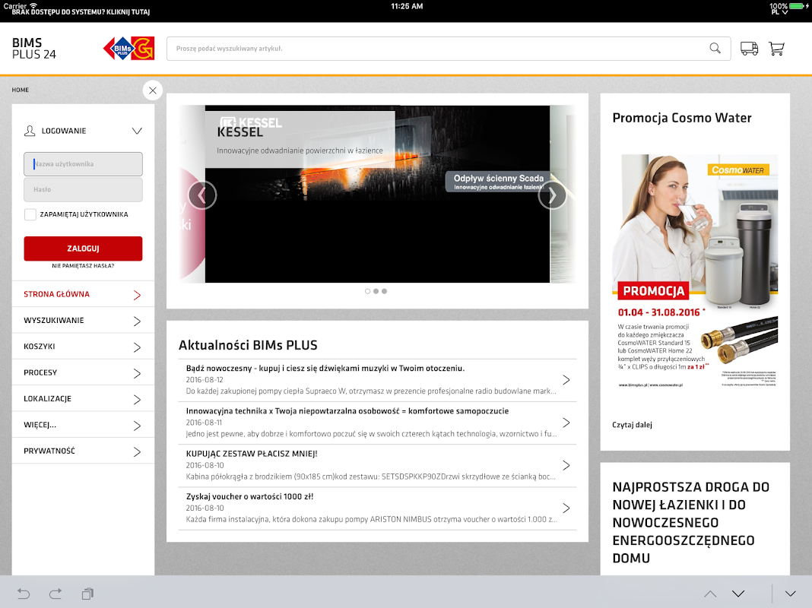812x608 pixels.
Task: Open the tabs/pages icon in bottom bar
Action: click(87, 594)
